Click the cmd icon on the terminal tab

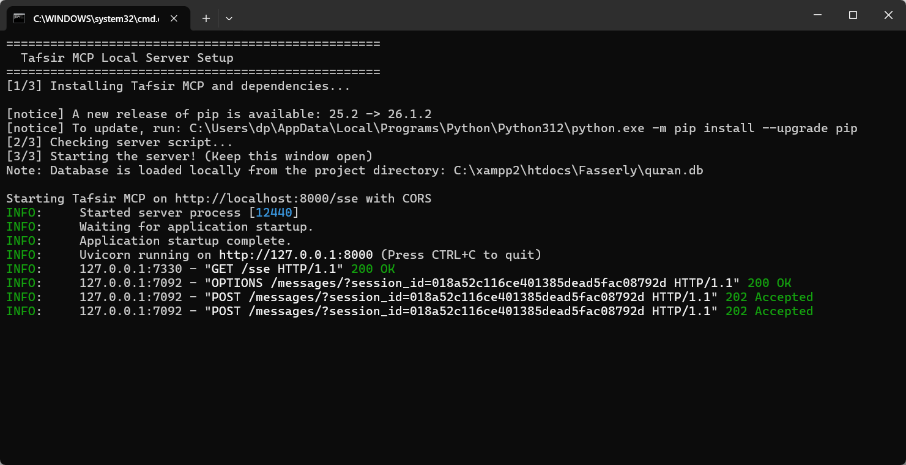[x=20, y=18]
